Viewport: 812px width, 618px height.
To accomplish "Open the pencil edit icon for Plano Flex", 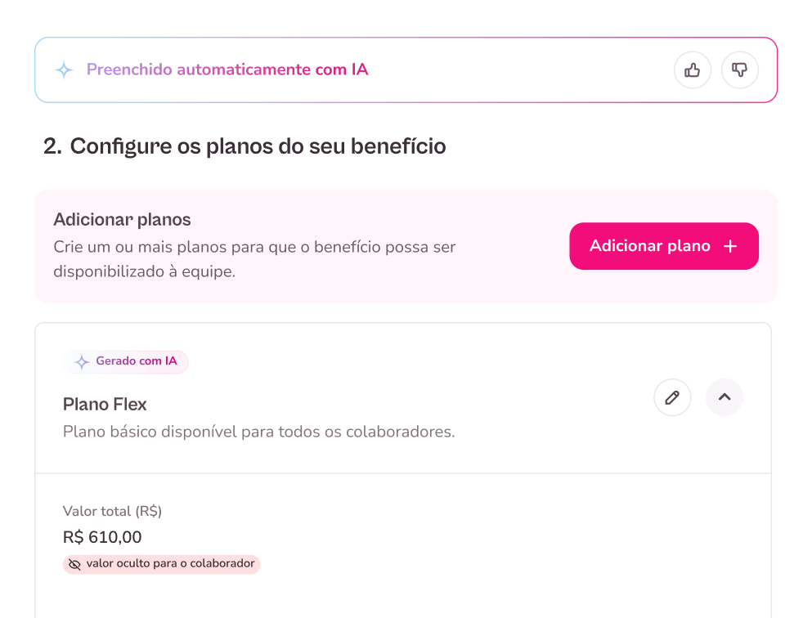I will pos(672,397).
